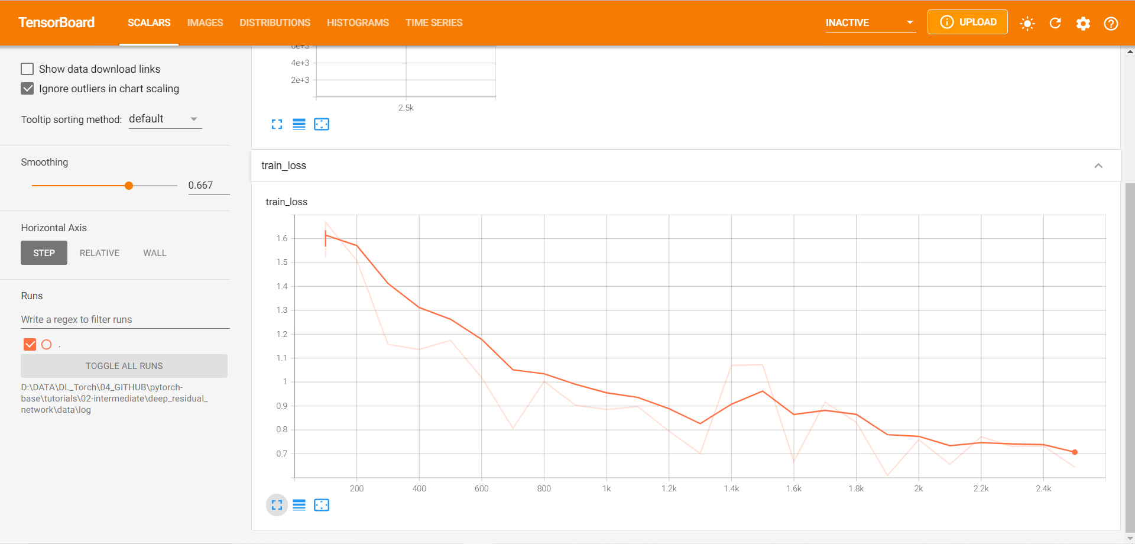Reload data with the refresh icon

tap(1055, 23)
